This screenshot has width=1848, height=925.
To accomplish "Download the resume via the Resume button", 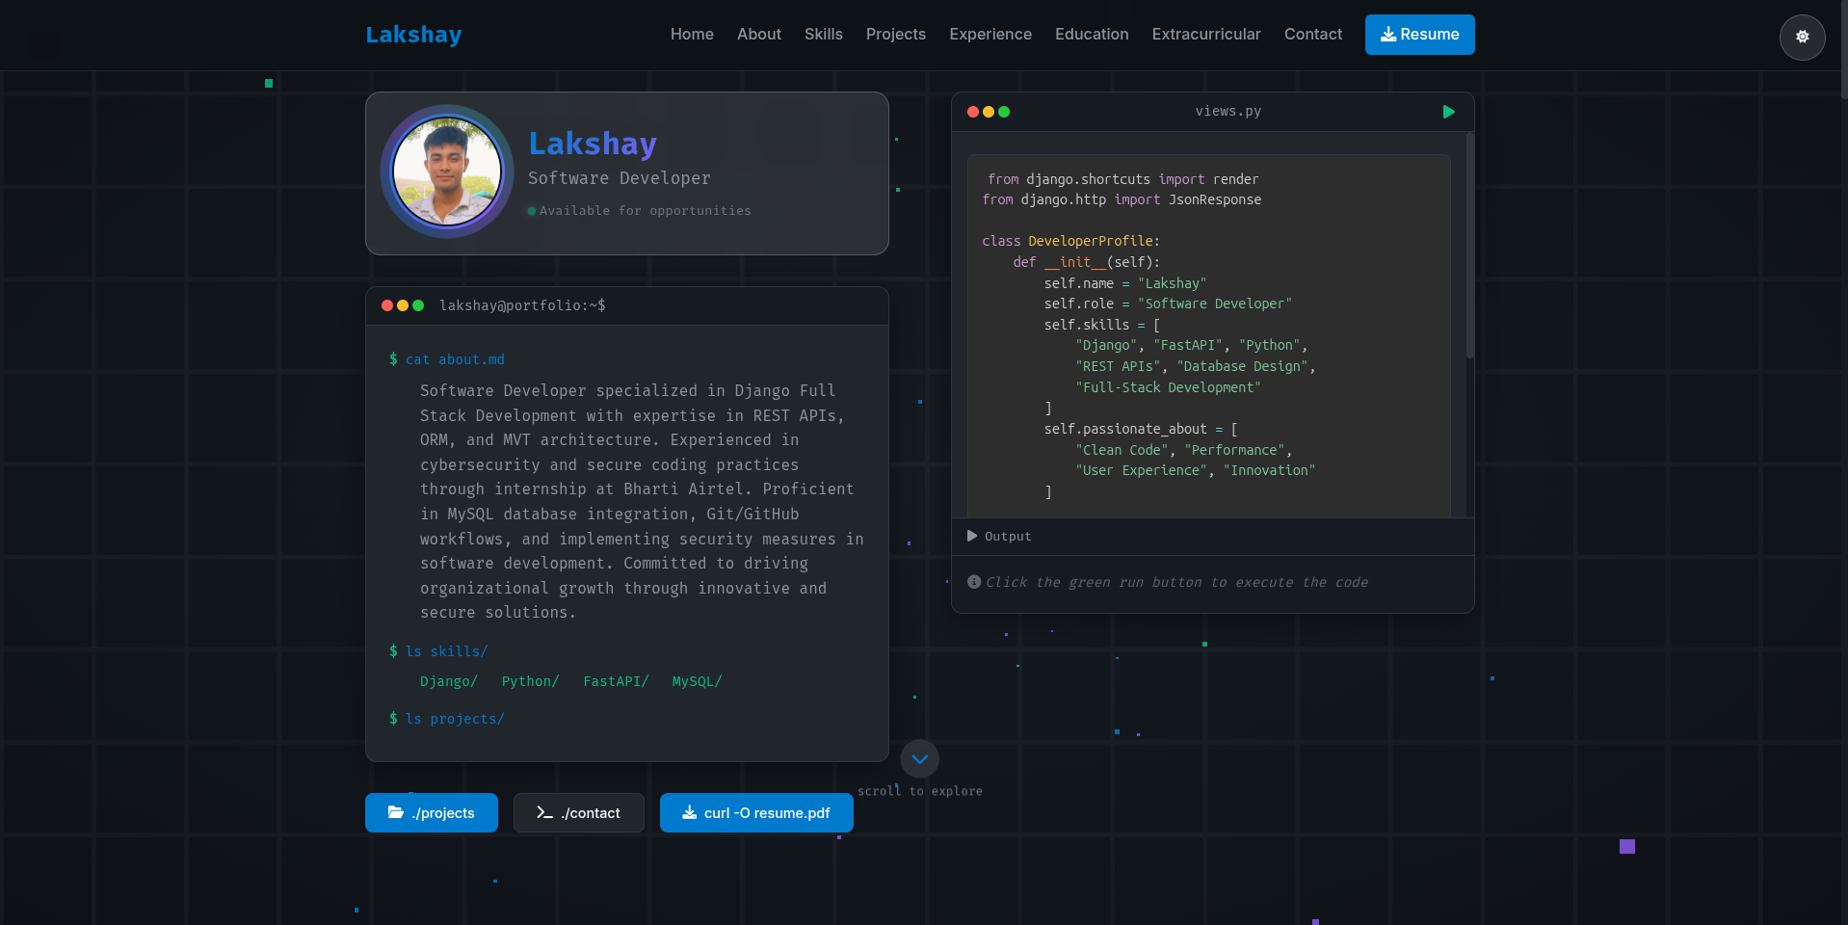I will pos(1419,34).
